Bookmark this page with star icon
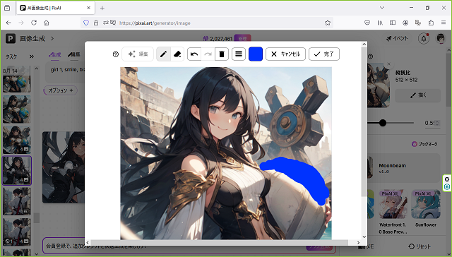The height and width of the screenshot is (257, 452). click(x=328, y=23)
